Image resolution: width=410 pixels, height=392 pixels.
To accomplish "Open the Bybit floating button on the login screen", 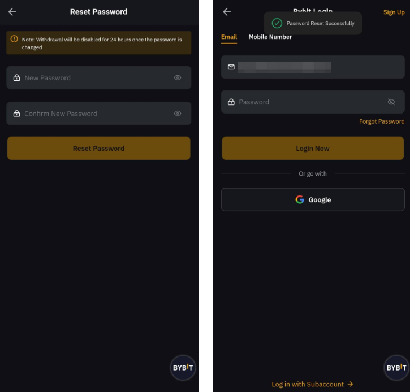I will (x=396, y=368).
